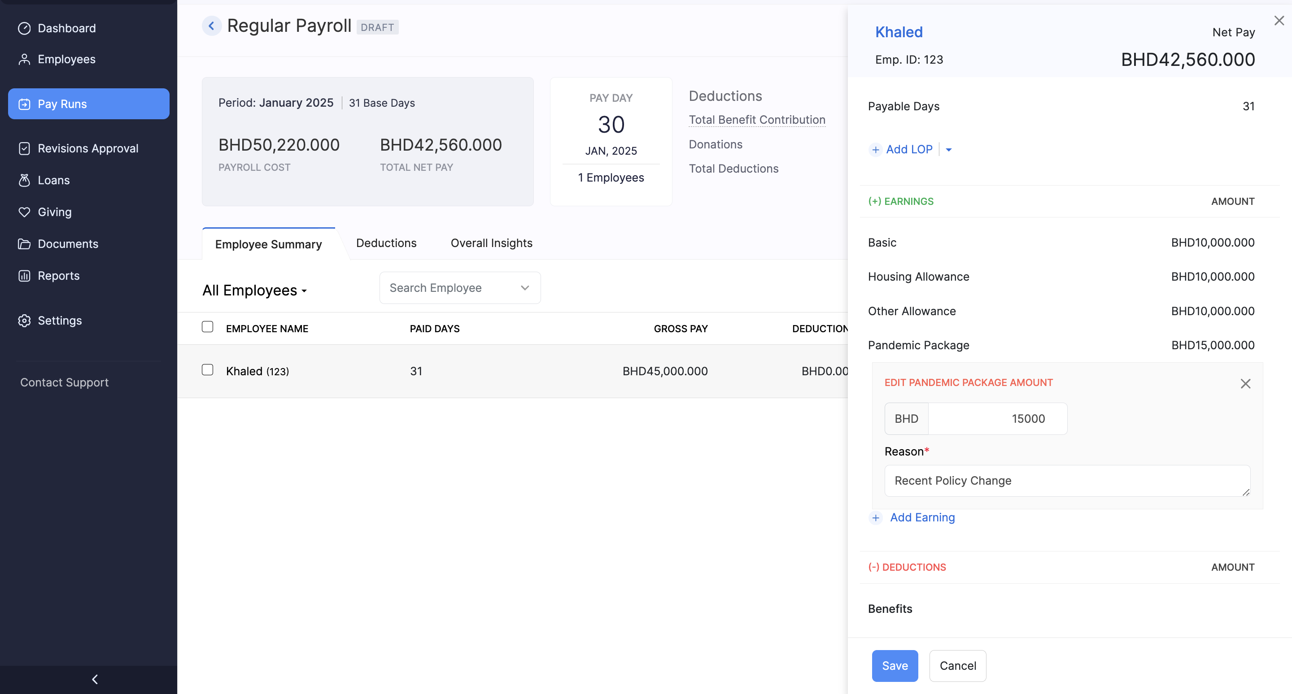Open Settings from the sidebar
The height and width of the screenshot is (694, 1292).
click(x=60, y=320)
